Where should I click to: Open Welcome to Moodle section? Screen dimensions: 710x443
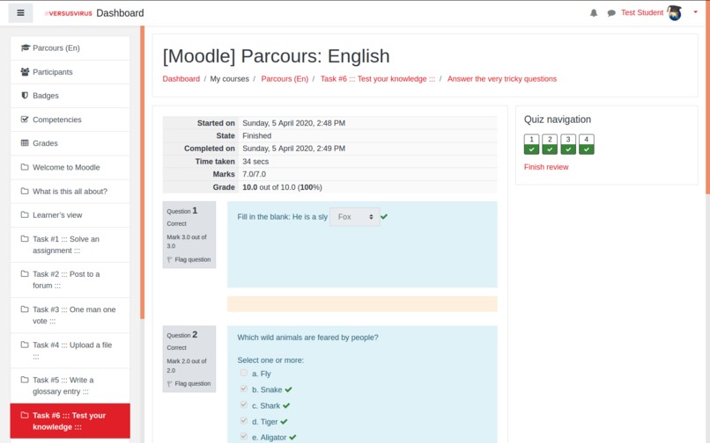[x=70, y=167]
